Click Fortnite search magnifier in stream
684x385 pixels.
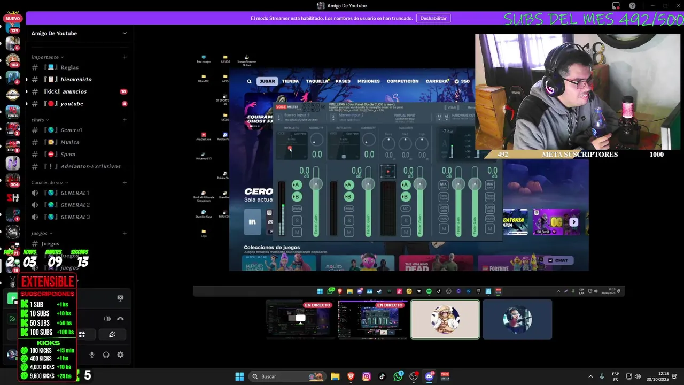(249, 81)
